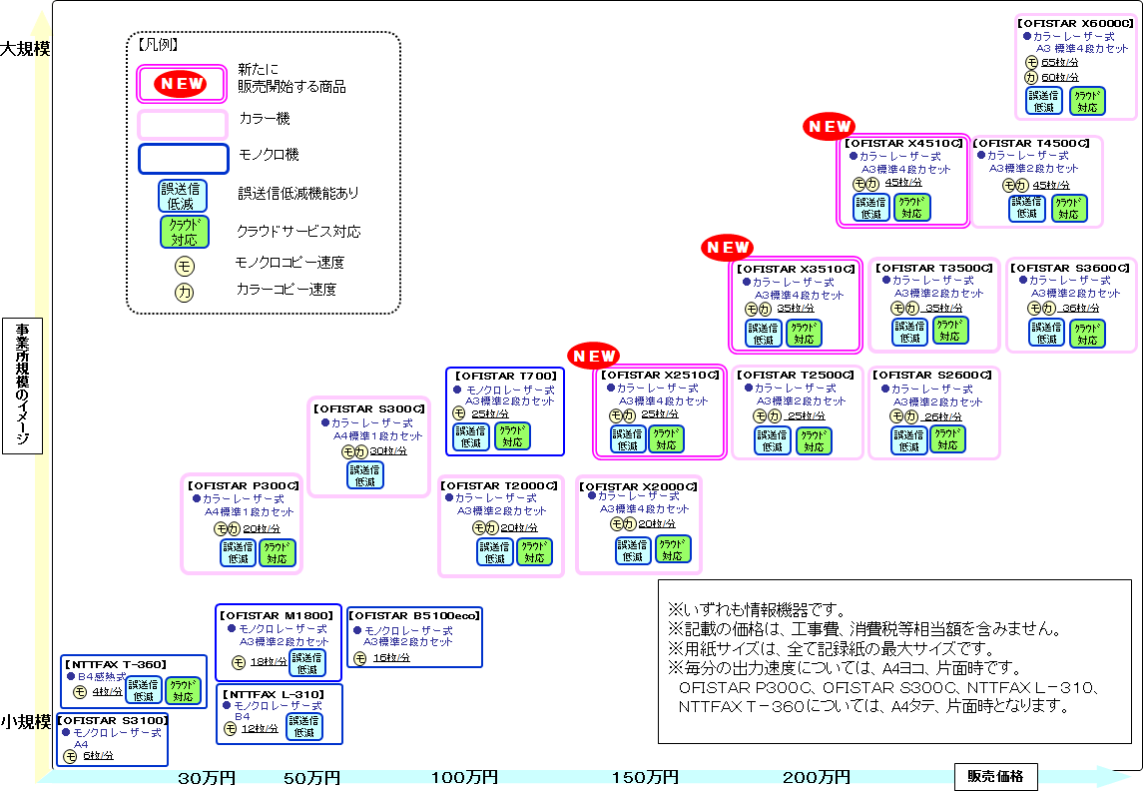Select クラウド対応 badge on OFISTAR X2510C

pyautogui.click(x=666, y=438)
